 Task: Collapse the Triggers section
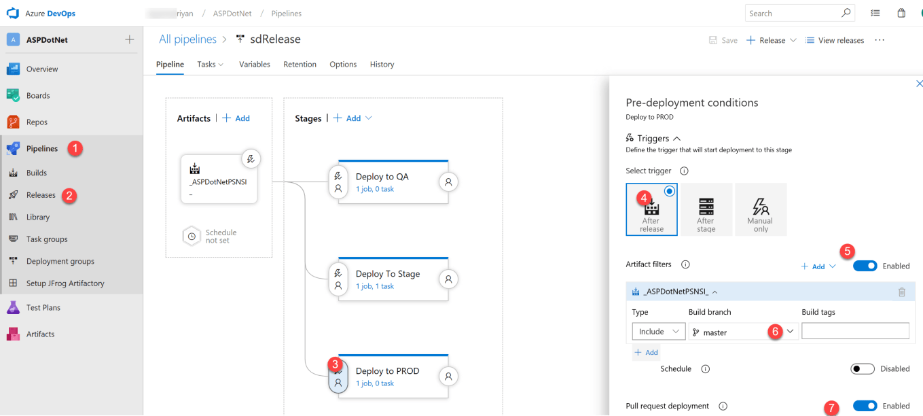676,139
